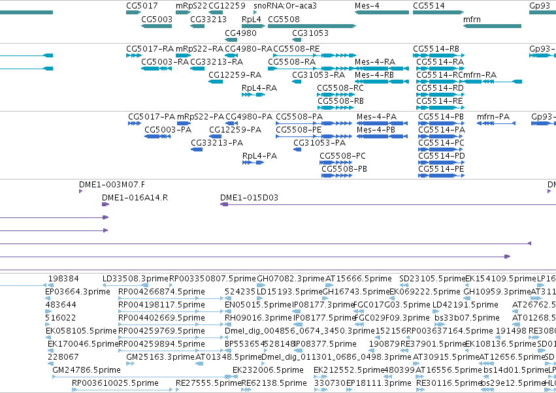Select the CG5017 gene feature

click(133, 12)
